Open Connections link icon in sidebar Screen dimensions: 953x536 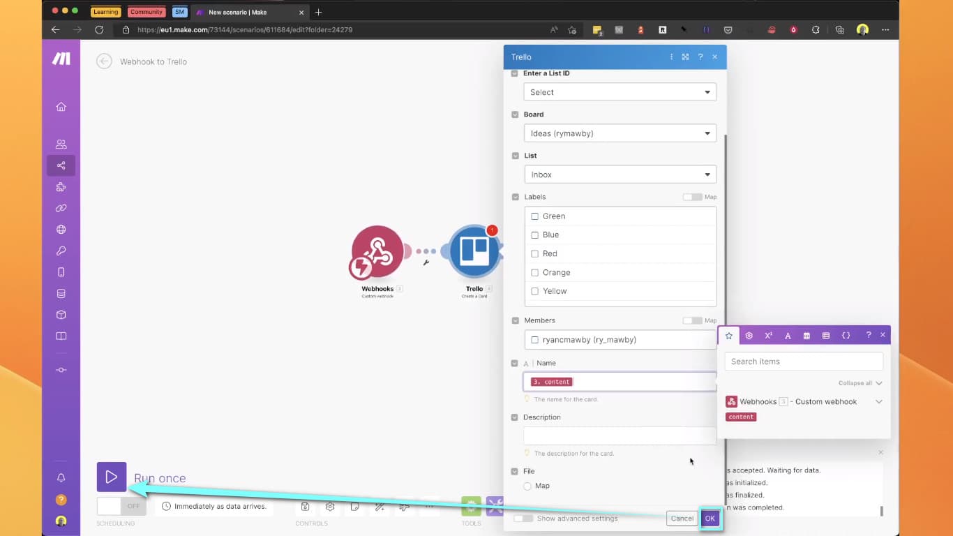61,208
